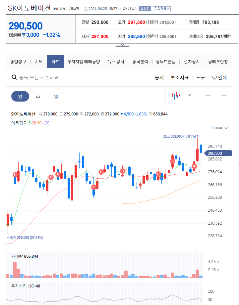The image size is (239, 305).
Task: Click the purple 120-day moving average label
Action: tap(46, 123)
